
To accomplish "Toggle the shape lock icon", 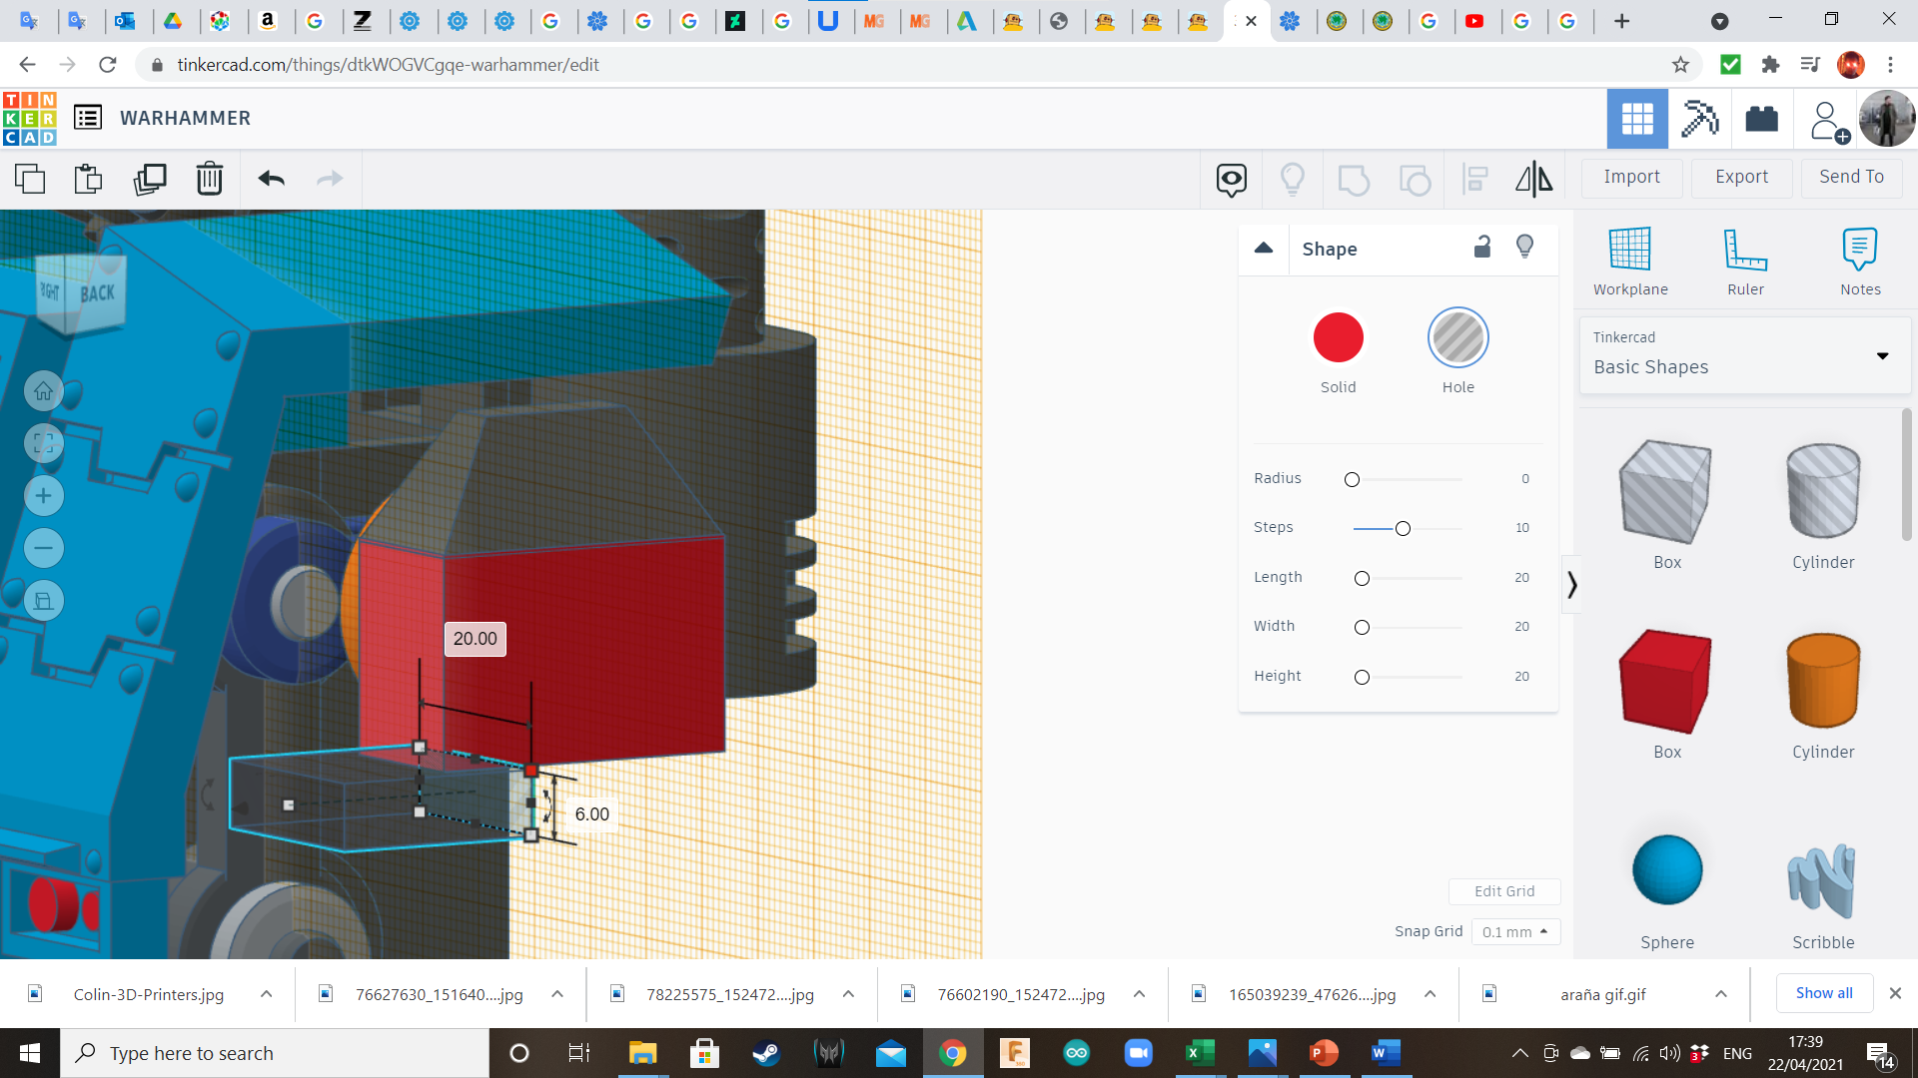I will (1482, 248).
